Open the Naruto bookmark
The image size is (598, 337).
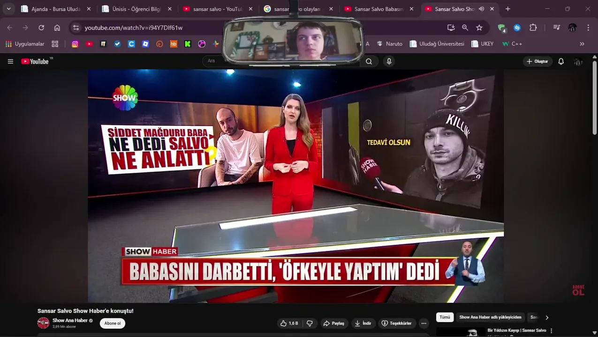389,44
